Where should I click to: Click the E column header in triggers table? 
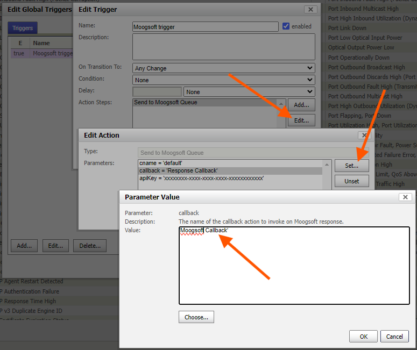20,43
